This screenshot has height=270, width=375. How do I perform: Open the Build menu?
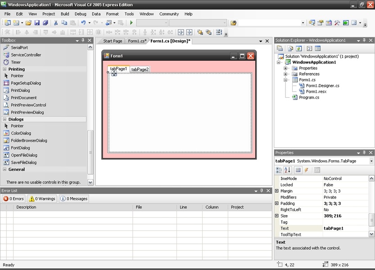[x=65, y=14]
